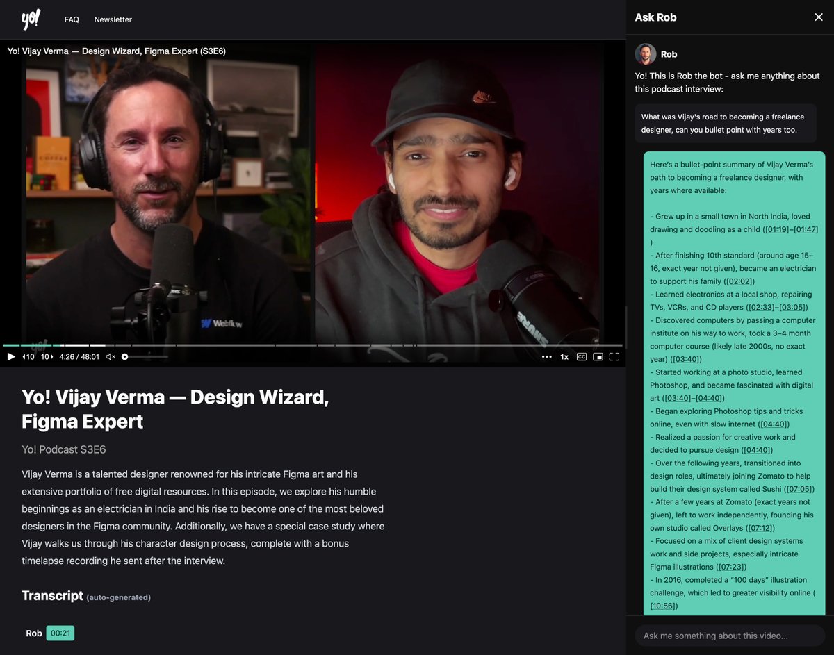Click the 'Transcript' heading
Image resolution: width=834 pixels, height=655 pixels.
(52, 596)
